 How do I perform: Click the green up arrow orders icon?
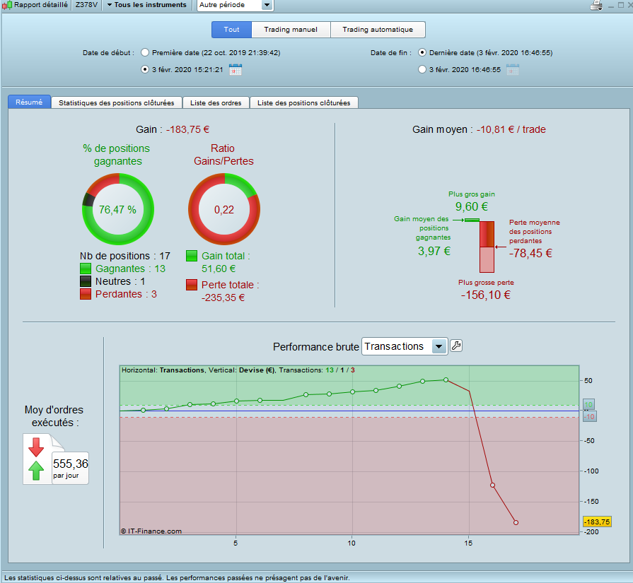(x=36, y=471)
